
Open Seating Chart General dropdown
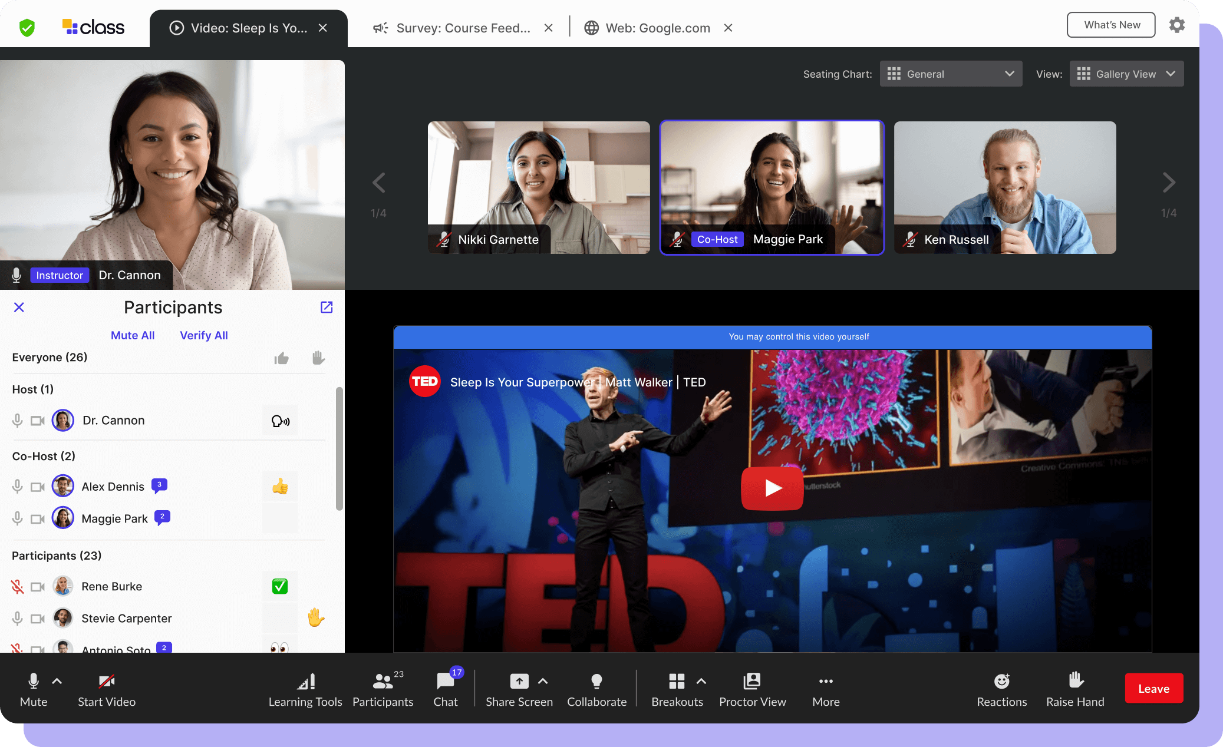(x=951, y=74)
